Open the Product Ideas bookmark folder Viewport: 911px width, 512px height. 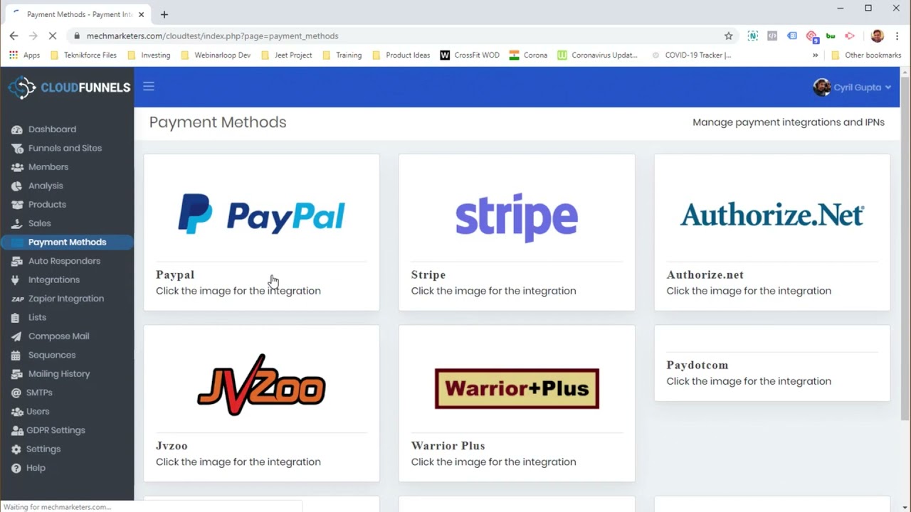(x=401, y=55)
